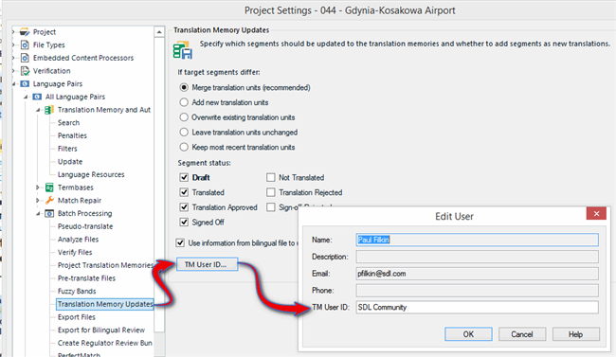Enable the Not Translated checkbox
Viewport: 616px width, 357px height.
tap(271, 177)
